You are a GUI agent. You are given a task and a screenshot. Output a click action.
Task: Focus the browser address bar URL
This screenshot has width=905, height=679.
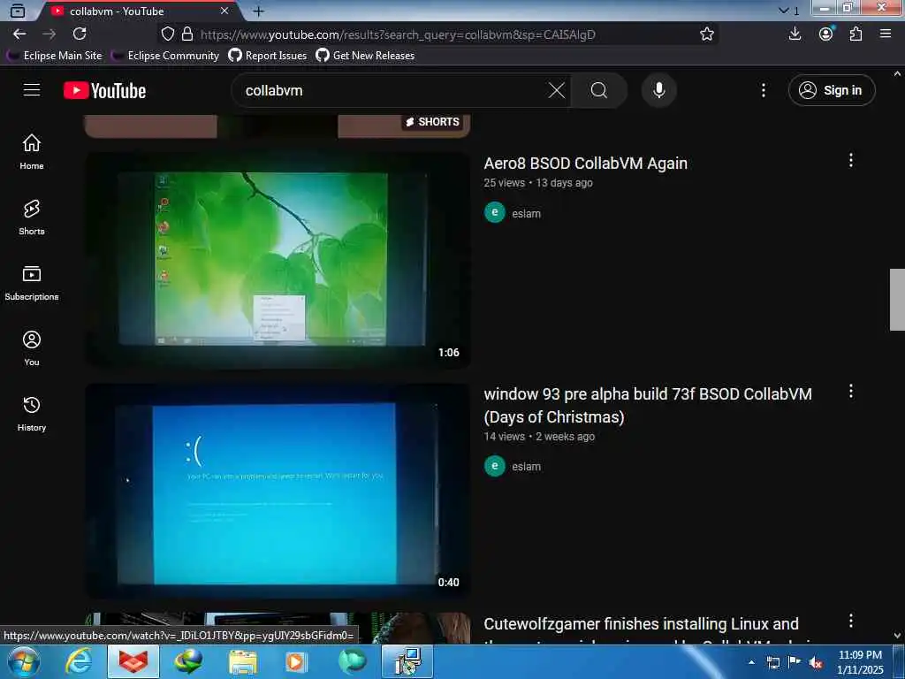tap(399, 34)
